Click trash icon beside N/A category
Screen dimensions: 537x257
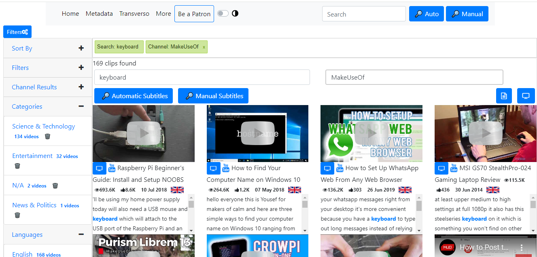click(x=55, y=186)
